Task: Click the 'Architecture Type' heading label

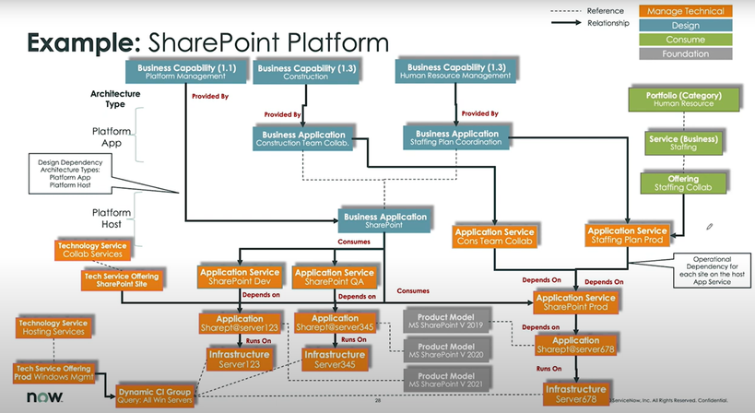Action: coord(115,99)
